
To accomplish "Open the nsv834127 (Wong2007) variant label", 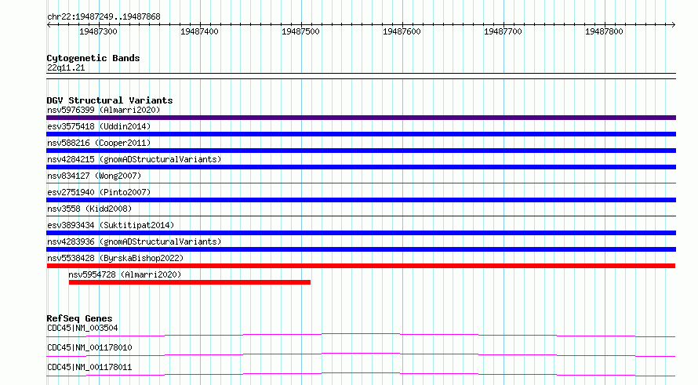I will coord(94,176).
